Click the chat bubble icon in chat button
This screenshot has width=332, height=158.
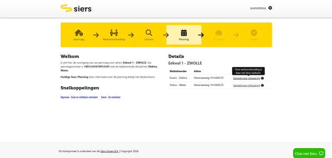321,154
